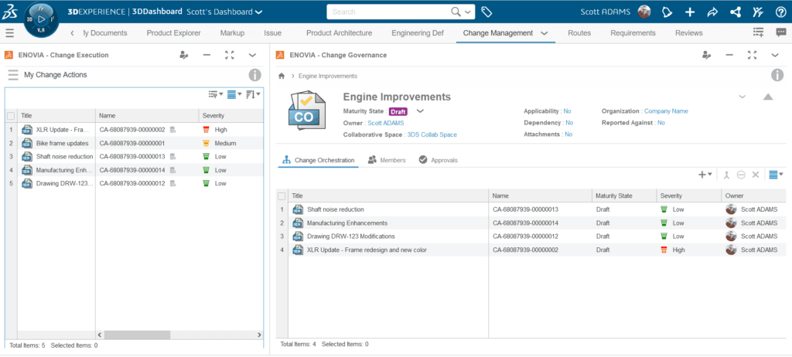Open the hamburger menu beside dashboard tabs
792x357 pixels.
point(10,33)
